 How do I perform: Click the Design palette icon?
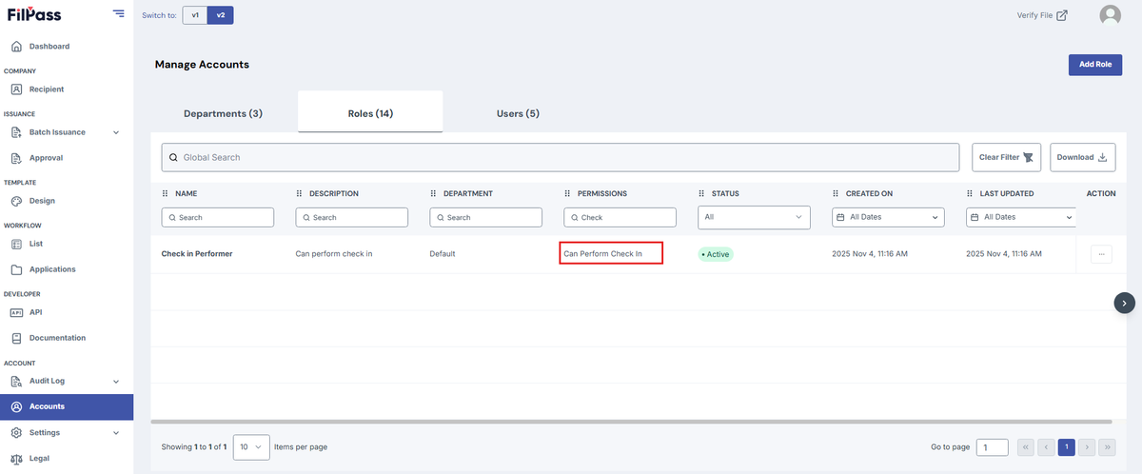pyautogui.click(x=16, y=201)
